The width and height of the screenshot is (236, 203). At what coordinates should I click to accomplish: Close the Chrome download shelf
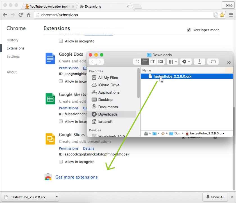232,197
